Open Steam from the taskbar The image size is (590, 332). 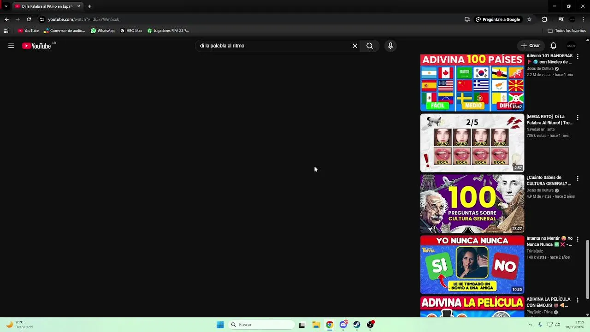pyautogui.click(x=357, y=325)
